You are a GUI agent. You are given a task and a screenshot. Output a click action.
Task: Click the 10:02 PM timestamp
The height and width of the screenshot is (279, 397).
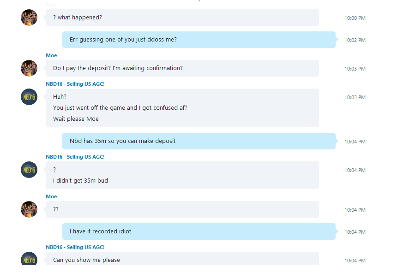click(x=355, y=40)
